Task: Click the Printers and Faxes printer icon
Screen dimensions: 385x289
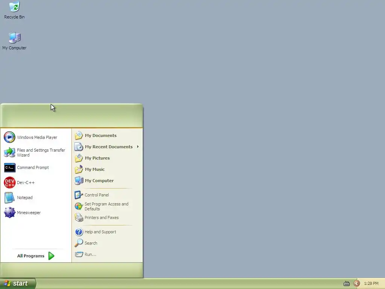Action: point(79,218)
